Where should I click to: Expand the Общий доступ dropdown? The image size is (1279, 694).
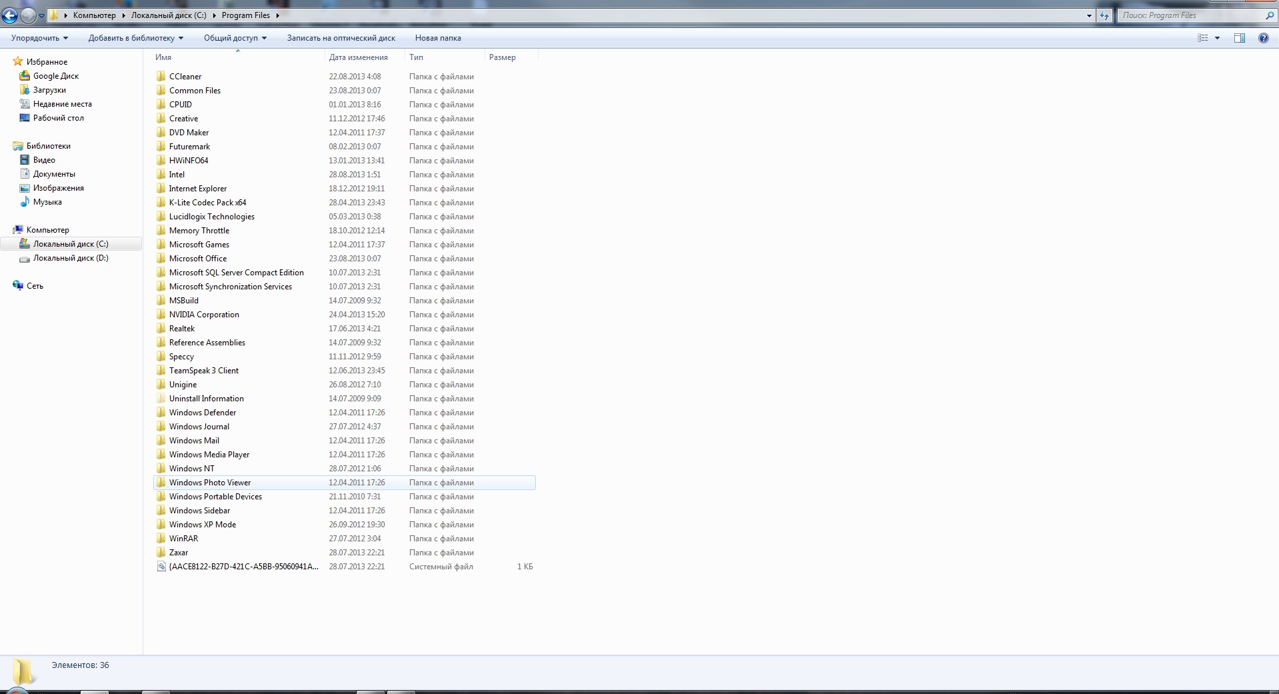tap(235, 38)
